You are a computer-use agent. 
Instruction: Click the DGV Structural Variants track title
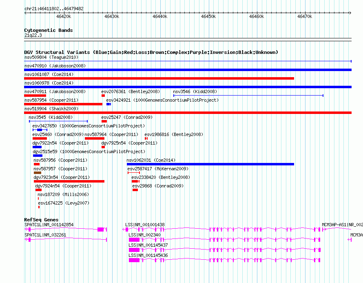[x=151, y=52]
